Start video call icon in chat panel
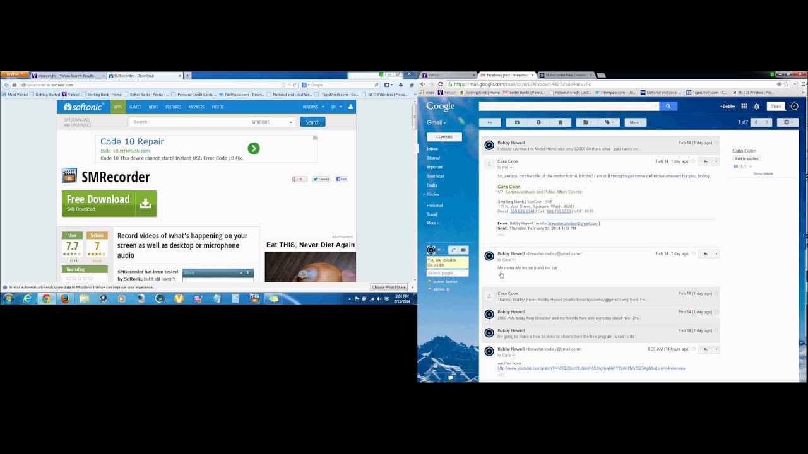The width and height of the screenshot is (808, 454). tap(463, 250)
